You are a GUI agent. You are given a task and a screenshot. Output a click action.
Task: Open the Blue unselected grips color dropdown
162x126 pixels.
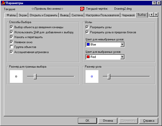[x=122, y=45]
